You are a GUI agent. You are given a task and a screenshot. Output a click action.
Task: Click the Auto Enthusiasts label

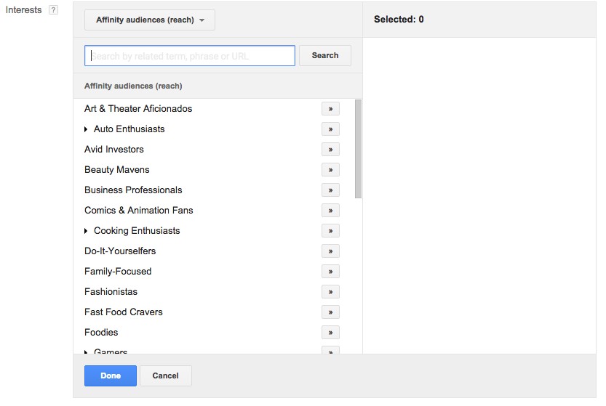pos(129,129)
